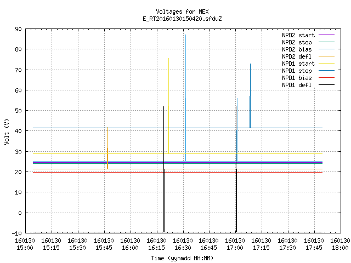This screenshot has height=263, width=351.
Task: Click the 15:30 time tick label
Action: coord(77,248)
